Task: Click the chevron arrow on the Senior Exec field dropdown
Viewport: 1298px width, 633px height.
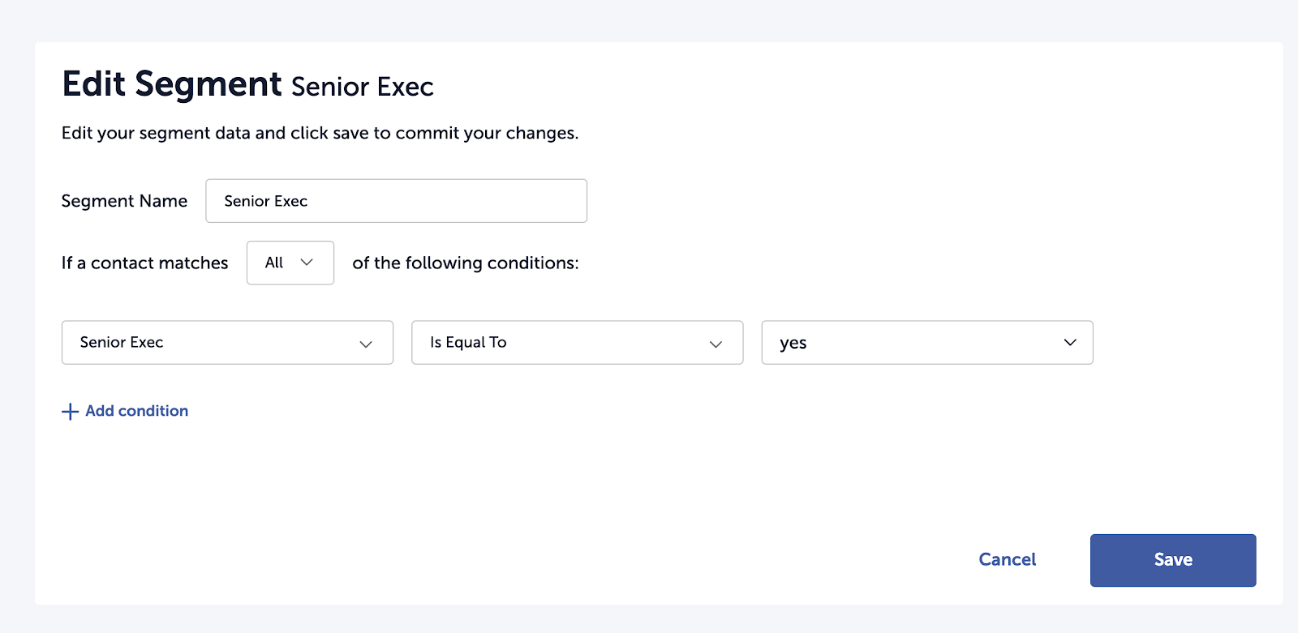Action: [x=366, y=344]
